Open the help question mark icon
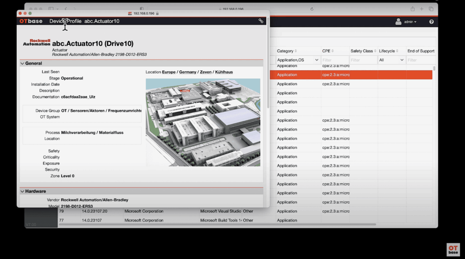Viewport: 465px width, 259px height. point(431,22)
